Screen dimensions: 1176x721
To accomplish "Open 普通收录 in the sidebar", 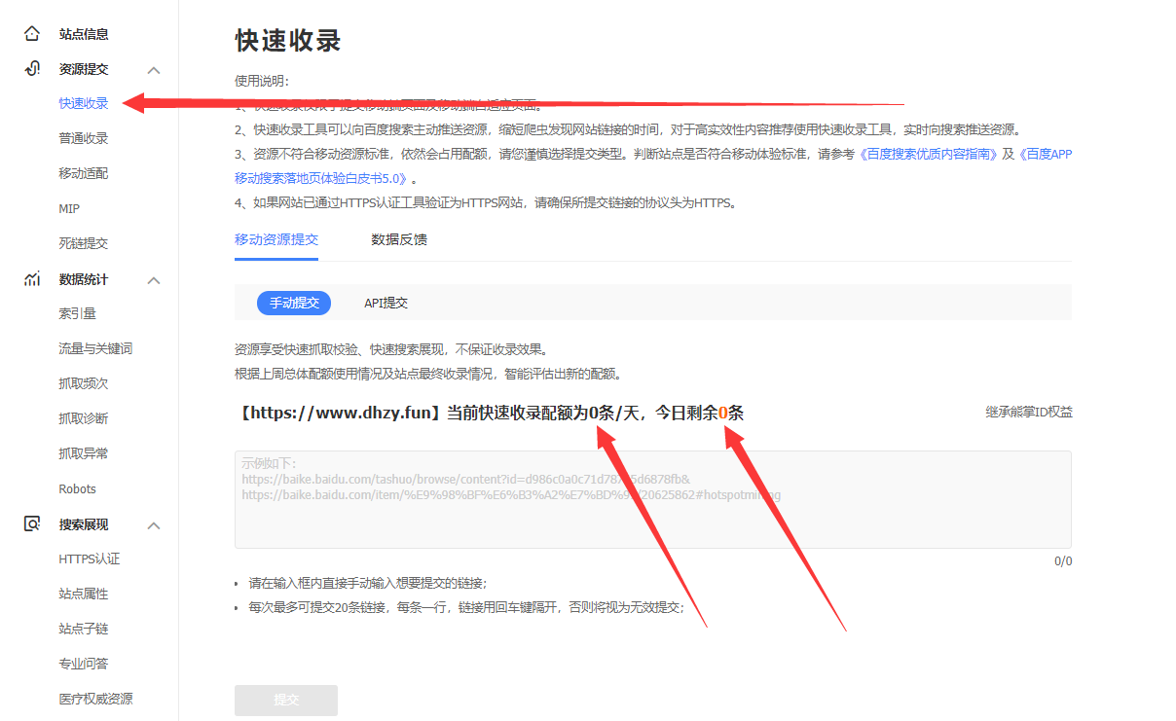I will tap(83, 139).
